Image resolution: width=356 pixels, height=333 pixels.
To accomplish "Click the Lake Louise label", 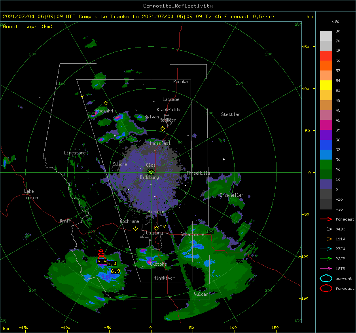I will coord(30,194).
